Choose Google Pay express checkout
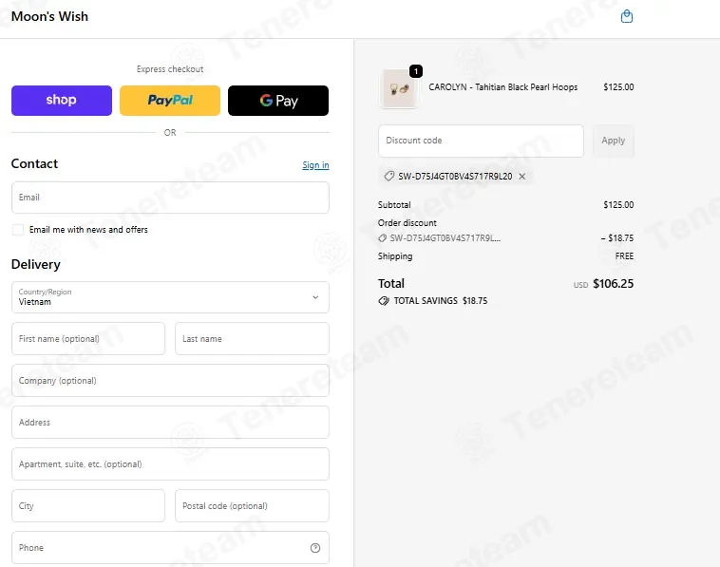The height and width of the screenshot is (567, 720). [x=278, y=101]
